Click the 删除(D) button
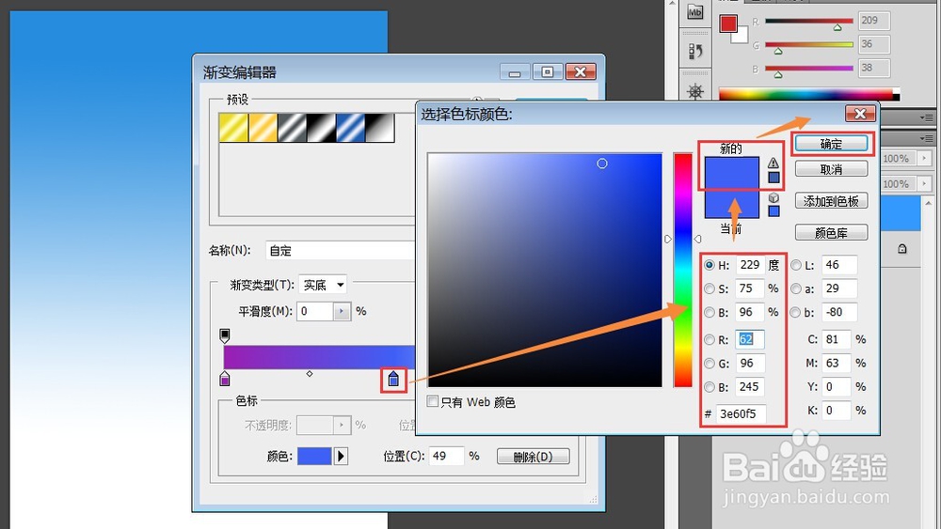Viewport: 941px width, 529px height. pyautogui.click(x=533, y=457)
